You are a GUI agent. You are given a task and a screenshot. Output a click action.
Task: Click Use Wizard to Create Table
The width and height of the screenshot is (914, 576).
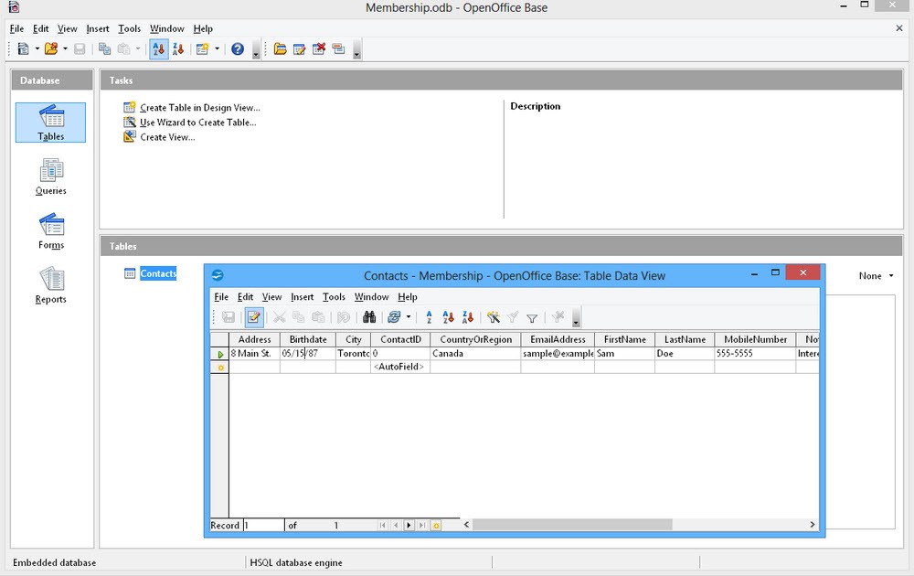(198, 123)
